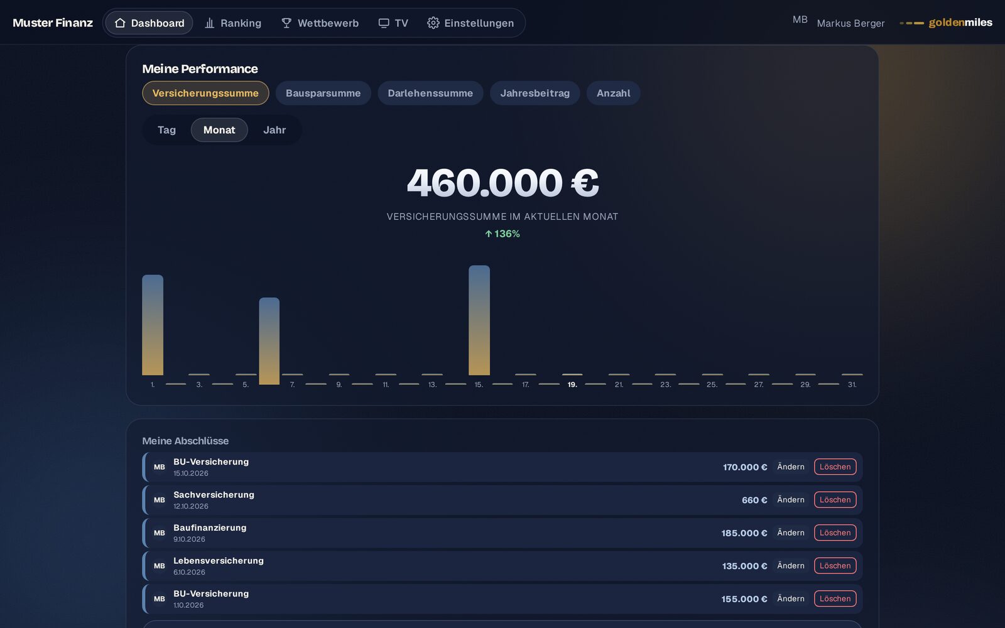
Task: Click the MB avatar on the Lebensversicherung row
Action: pyautogui.click(x=160, y=566)
